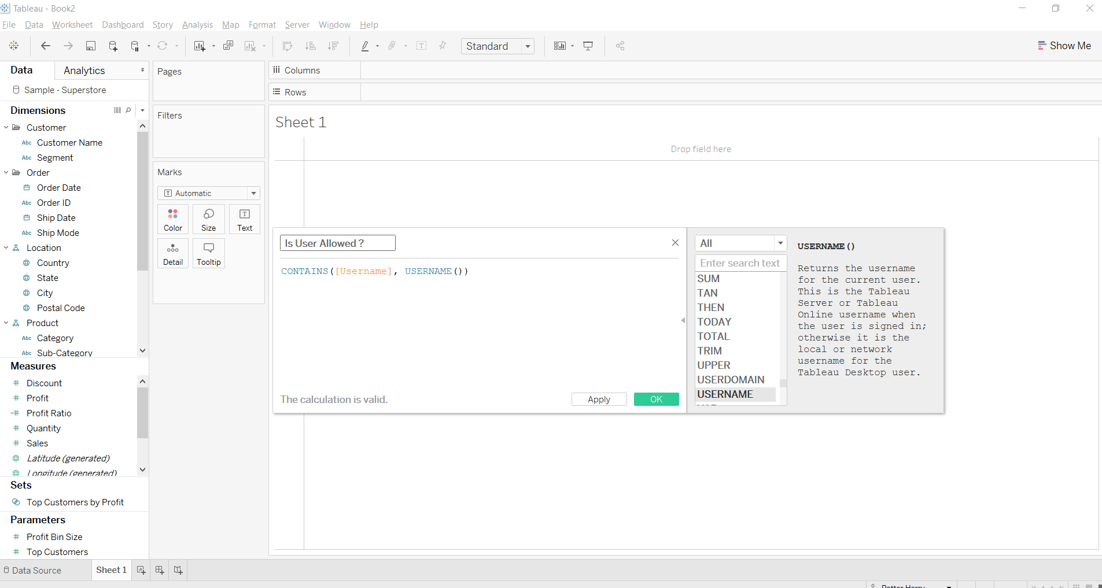1102x588 pixels.
Task: Select the UPPER function in list
Action: [714, 365]
